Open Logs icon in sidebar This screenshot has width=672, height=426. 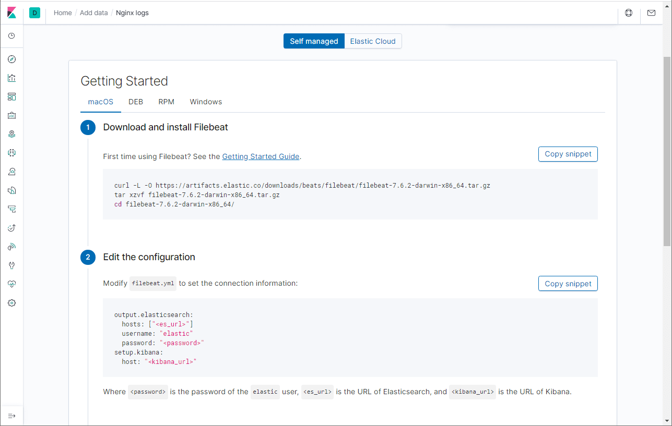click(12, 190)
